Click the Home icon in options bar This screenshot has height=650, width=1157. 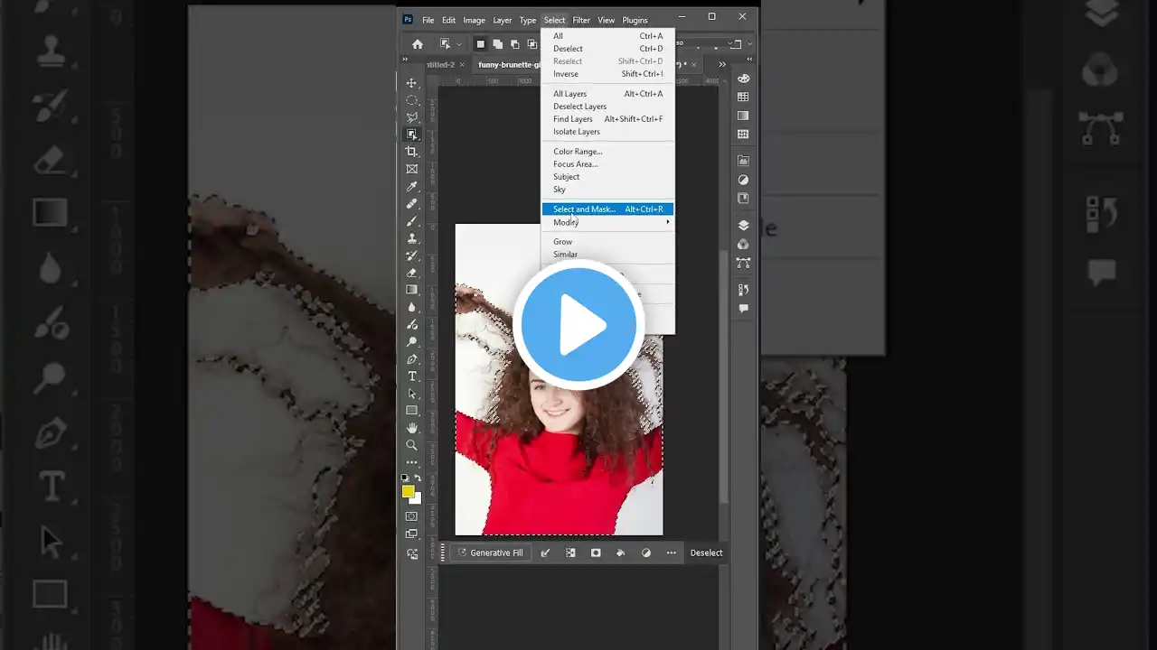point(418,44)
